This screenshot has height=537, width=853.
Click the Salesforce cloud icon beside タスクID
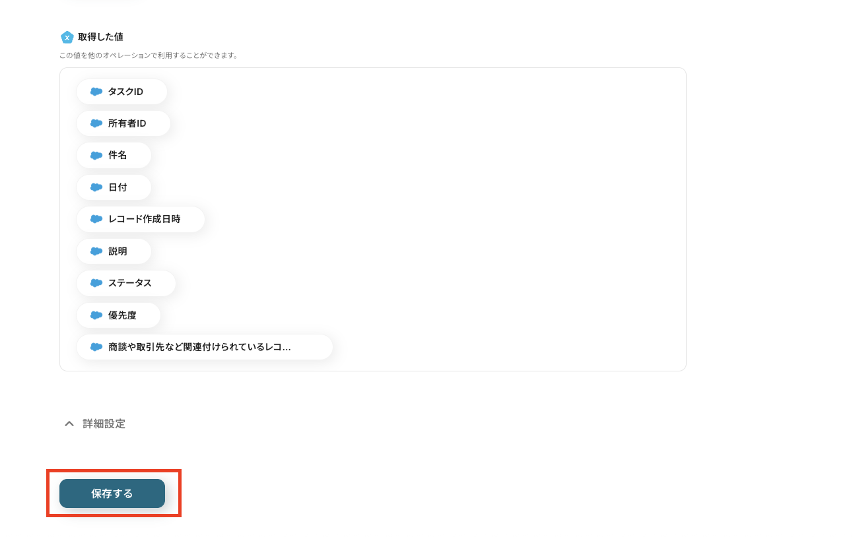(x=96, y=92)
